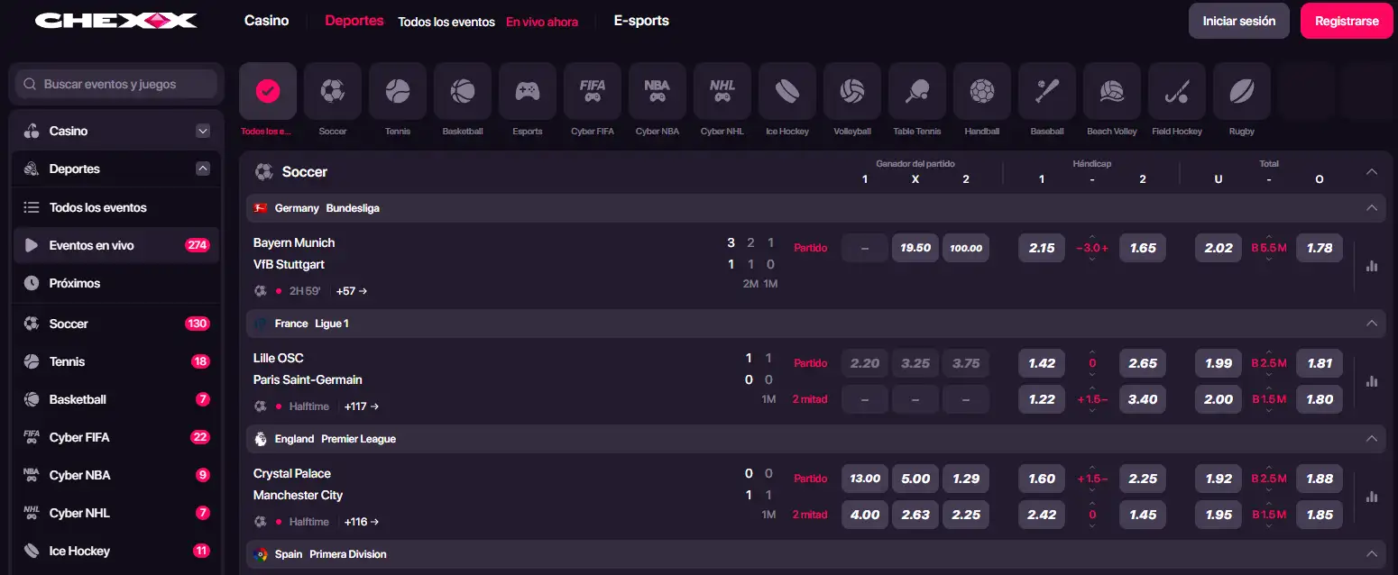
Task: Collapse the Deportes section in sidebar
Action: [x=203, y=169]
